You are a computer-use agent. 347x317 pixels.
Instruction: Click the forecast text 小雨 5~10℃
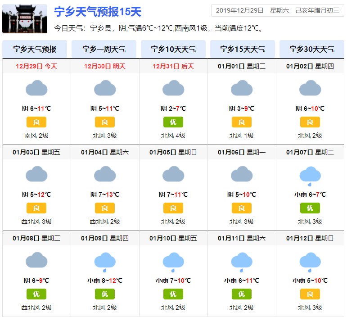[310, 281]
